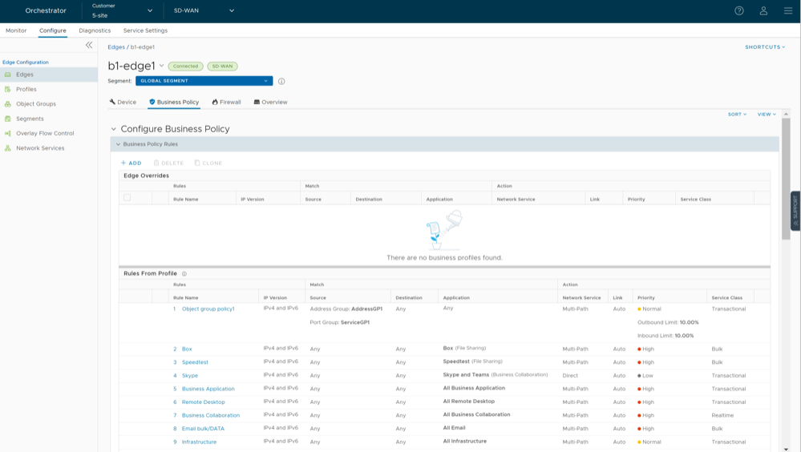Toggle select-all checkbox in Edge Overrides
The image size is (801, 452).
pos(127,198)
